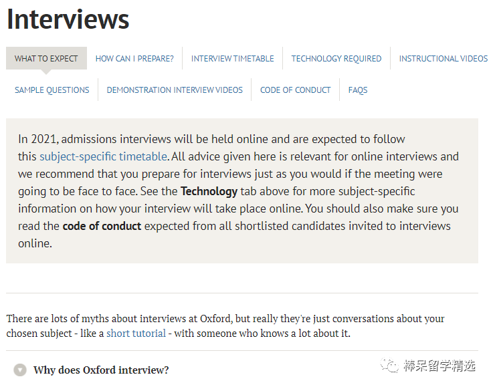Open the Interview Timetable tab
This screenshot has height=387, width=491.
click(x=232, y=59)
